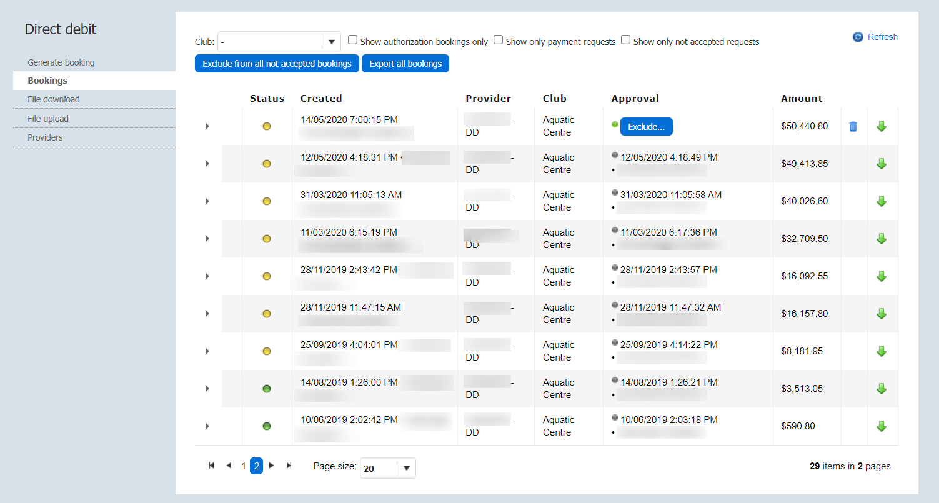Open Generate booking in the sidebar
The image size is (939, 503).
coord(61,62)
